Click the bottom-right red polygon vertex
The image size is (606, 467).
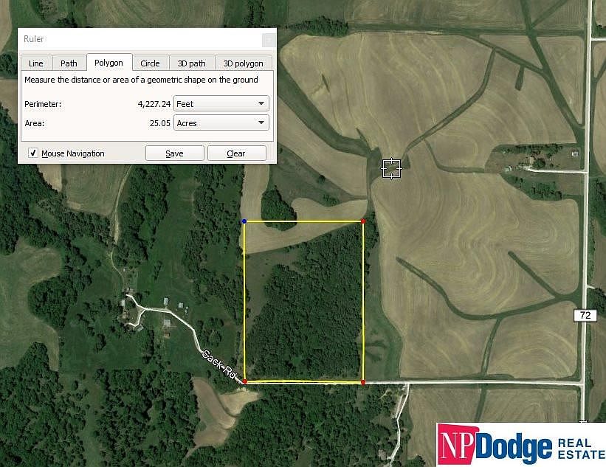coord(363,382)
